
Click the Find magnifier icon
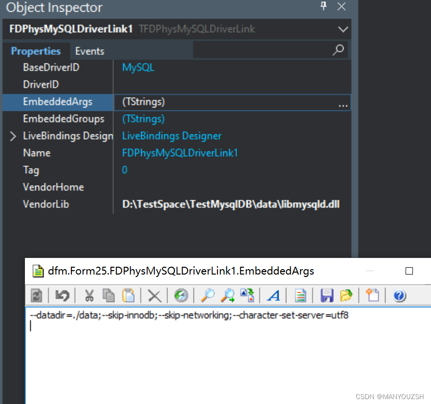tap(208, 296)
